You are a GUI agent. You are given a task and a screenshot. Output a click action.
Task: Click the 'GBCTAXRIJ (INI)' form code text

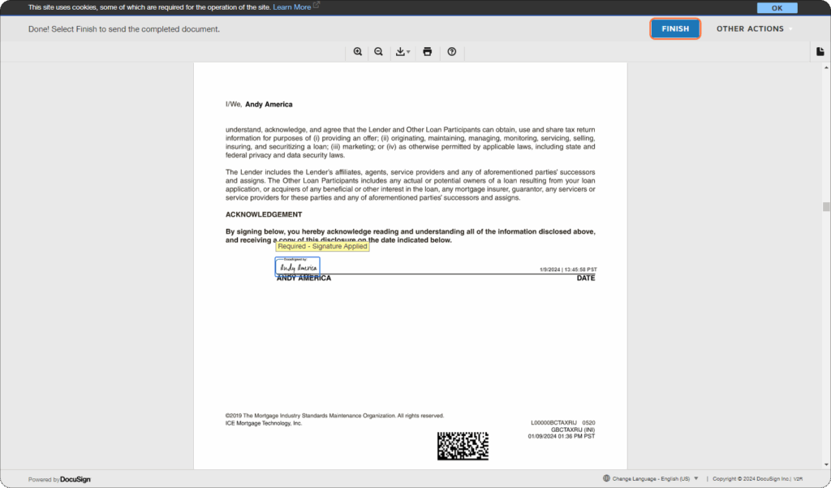pos(573,430)
